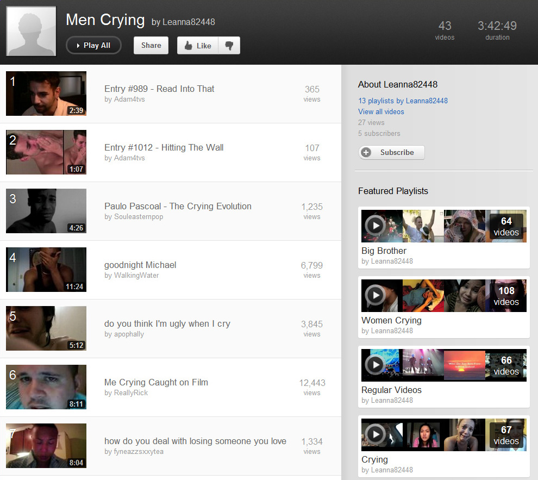
Task: Start the Regular Videos playlist play icon
Action: 375,365
